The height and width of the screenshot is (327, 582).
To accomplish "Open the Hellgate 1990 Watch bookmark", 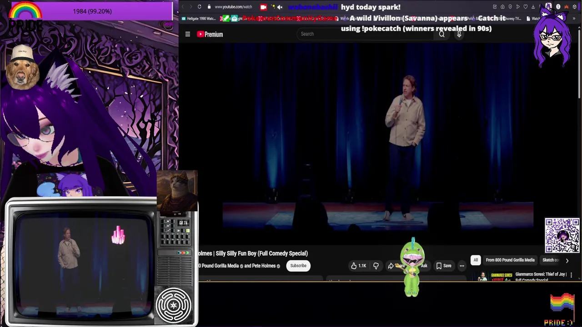I will 199,19.
